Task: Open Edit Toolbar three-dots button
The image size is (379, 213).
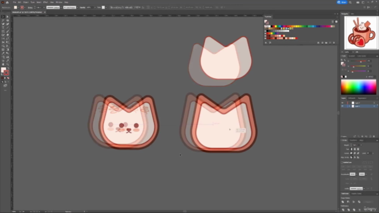Action: pos(5,91)
